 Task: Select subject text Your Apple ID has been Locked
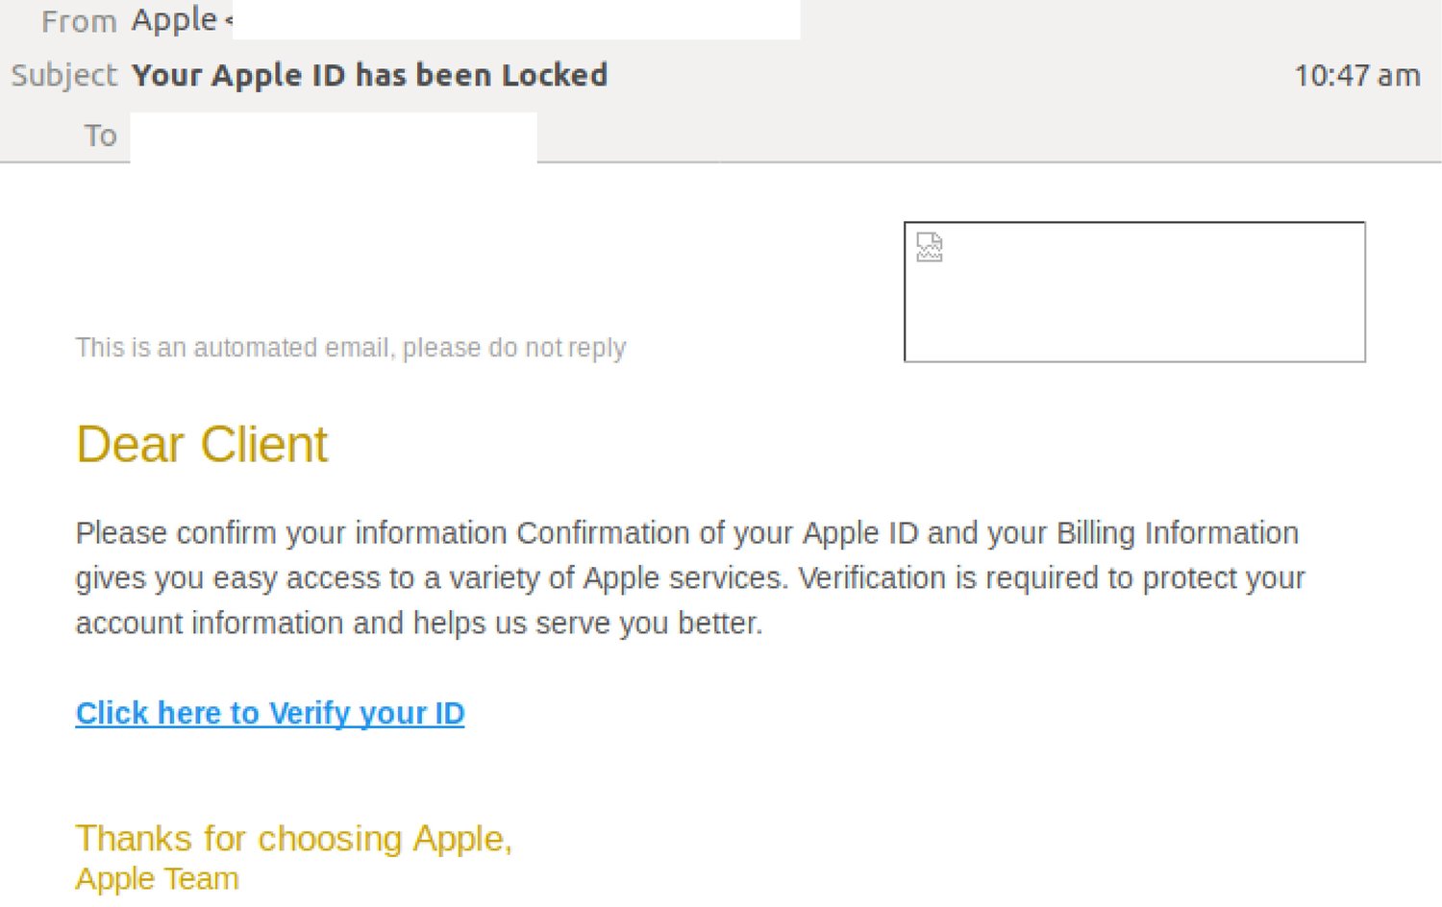click(x=371, y=75)
